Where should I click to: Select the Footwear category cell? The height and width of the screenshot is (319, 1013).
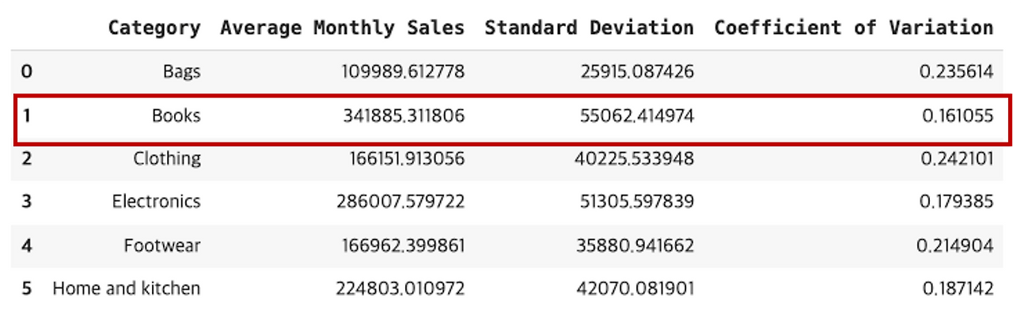[x=162, y=245]
